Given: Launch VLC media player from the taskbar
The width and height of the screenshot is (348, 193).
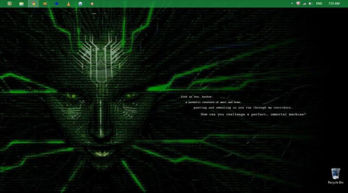Looking at the screenshot, I should pyautogui.click(x=68, y=3).
